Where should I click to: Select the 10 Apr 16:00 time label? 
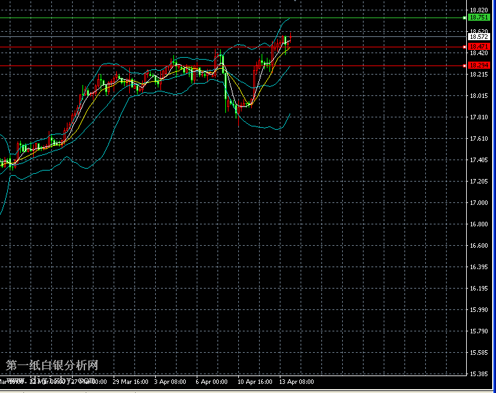click(254, 382)
